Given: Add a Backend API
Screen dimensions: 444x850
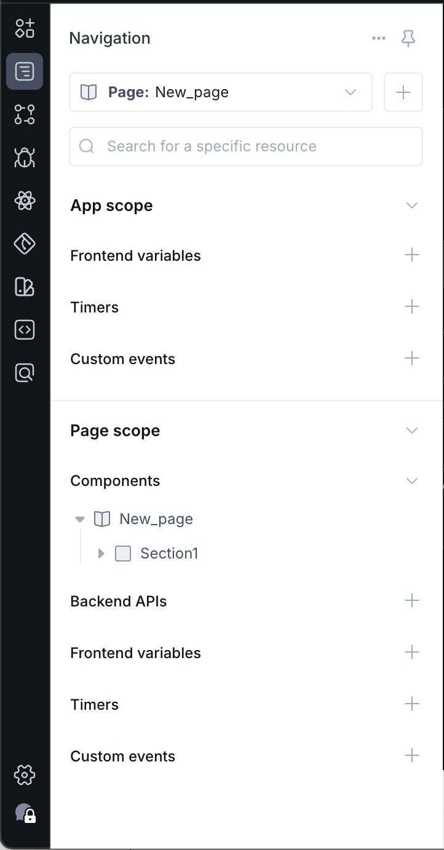Looking at the screenshot, I should pyautogui.click(x=411, y=601).
